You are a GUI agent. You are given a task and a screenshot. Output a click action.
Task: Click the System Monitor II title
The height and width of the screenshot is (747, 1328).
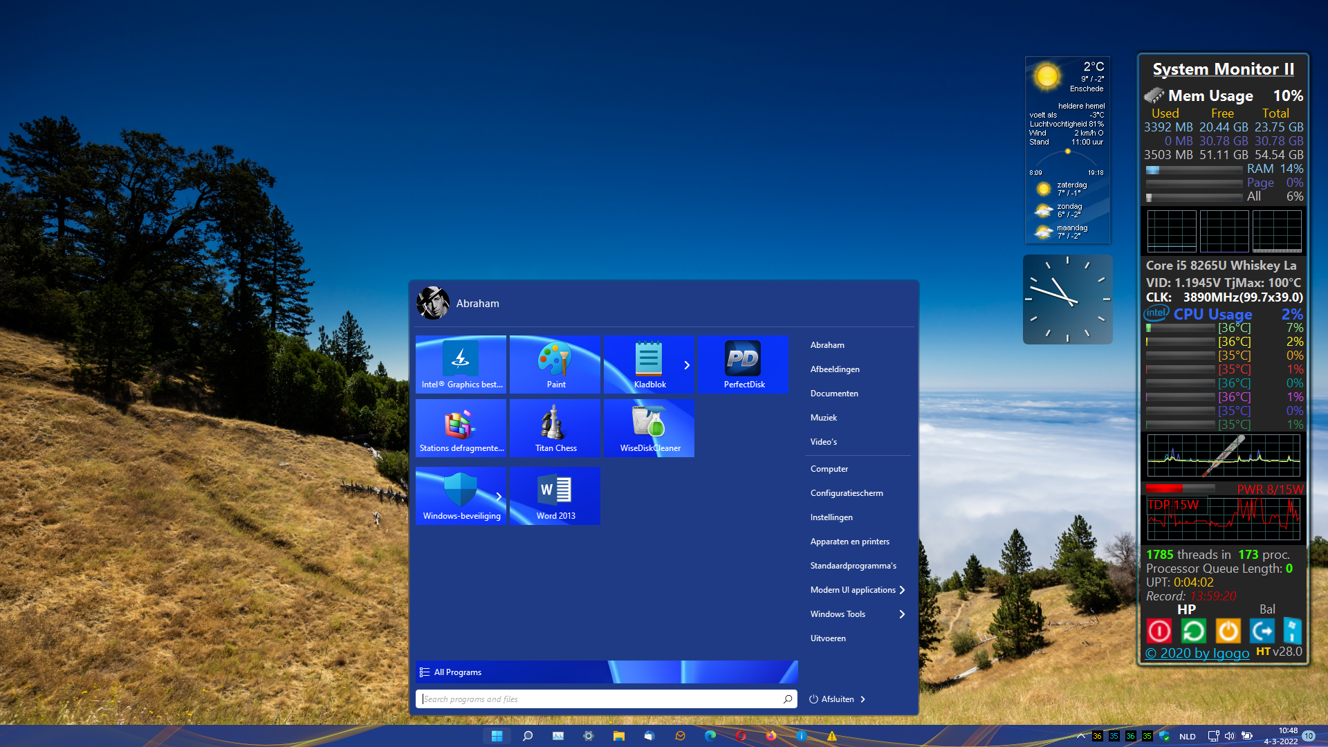click(x=1223, y=69)
